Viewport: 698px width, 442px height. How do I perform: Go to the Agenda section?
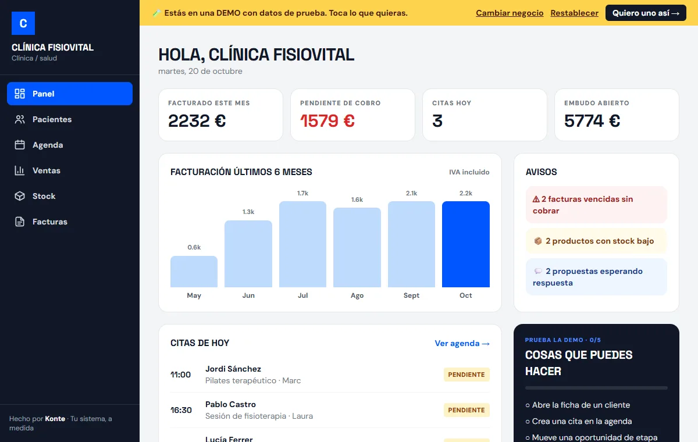point(70,145)
